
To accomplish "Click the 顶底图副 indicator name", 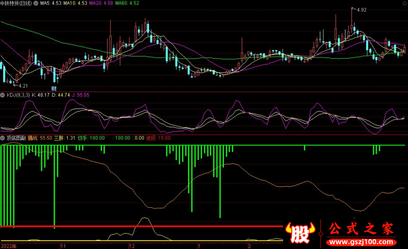I will click(16, 137).
